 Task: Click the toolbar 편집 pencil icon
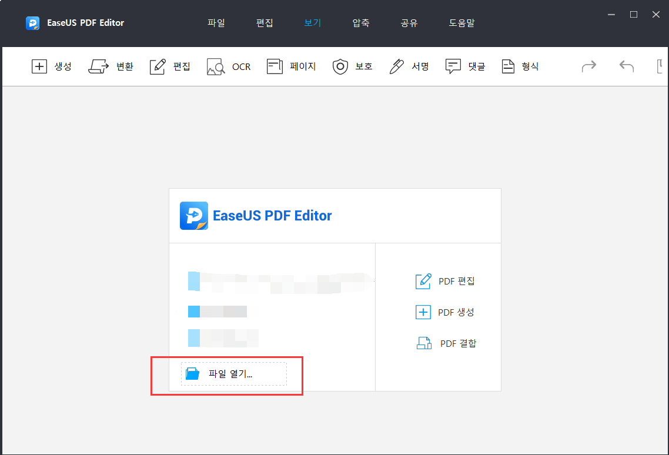click(158, 66)
